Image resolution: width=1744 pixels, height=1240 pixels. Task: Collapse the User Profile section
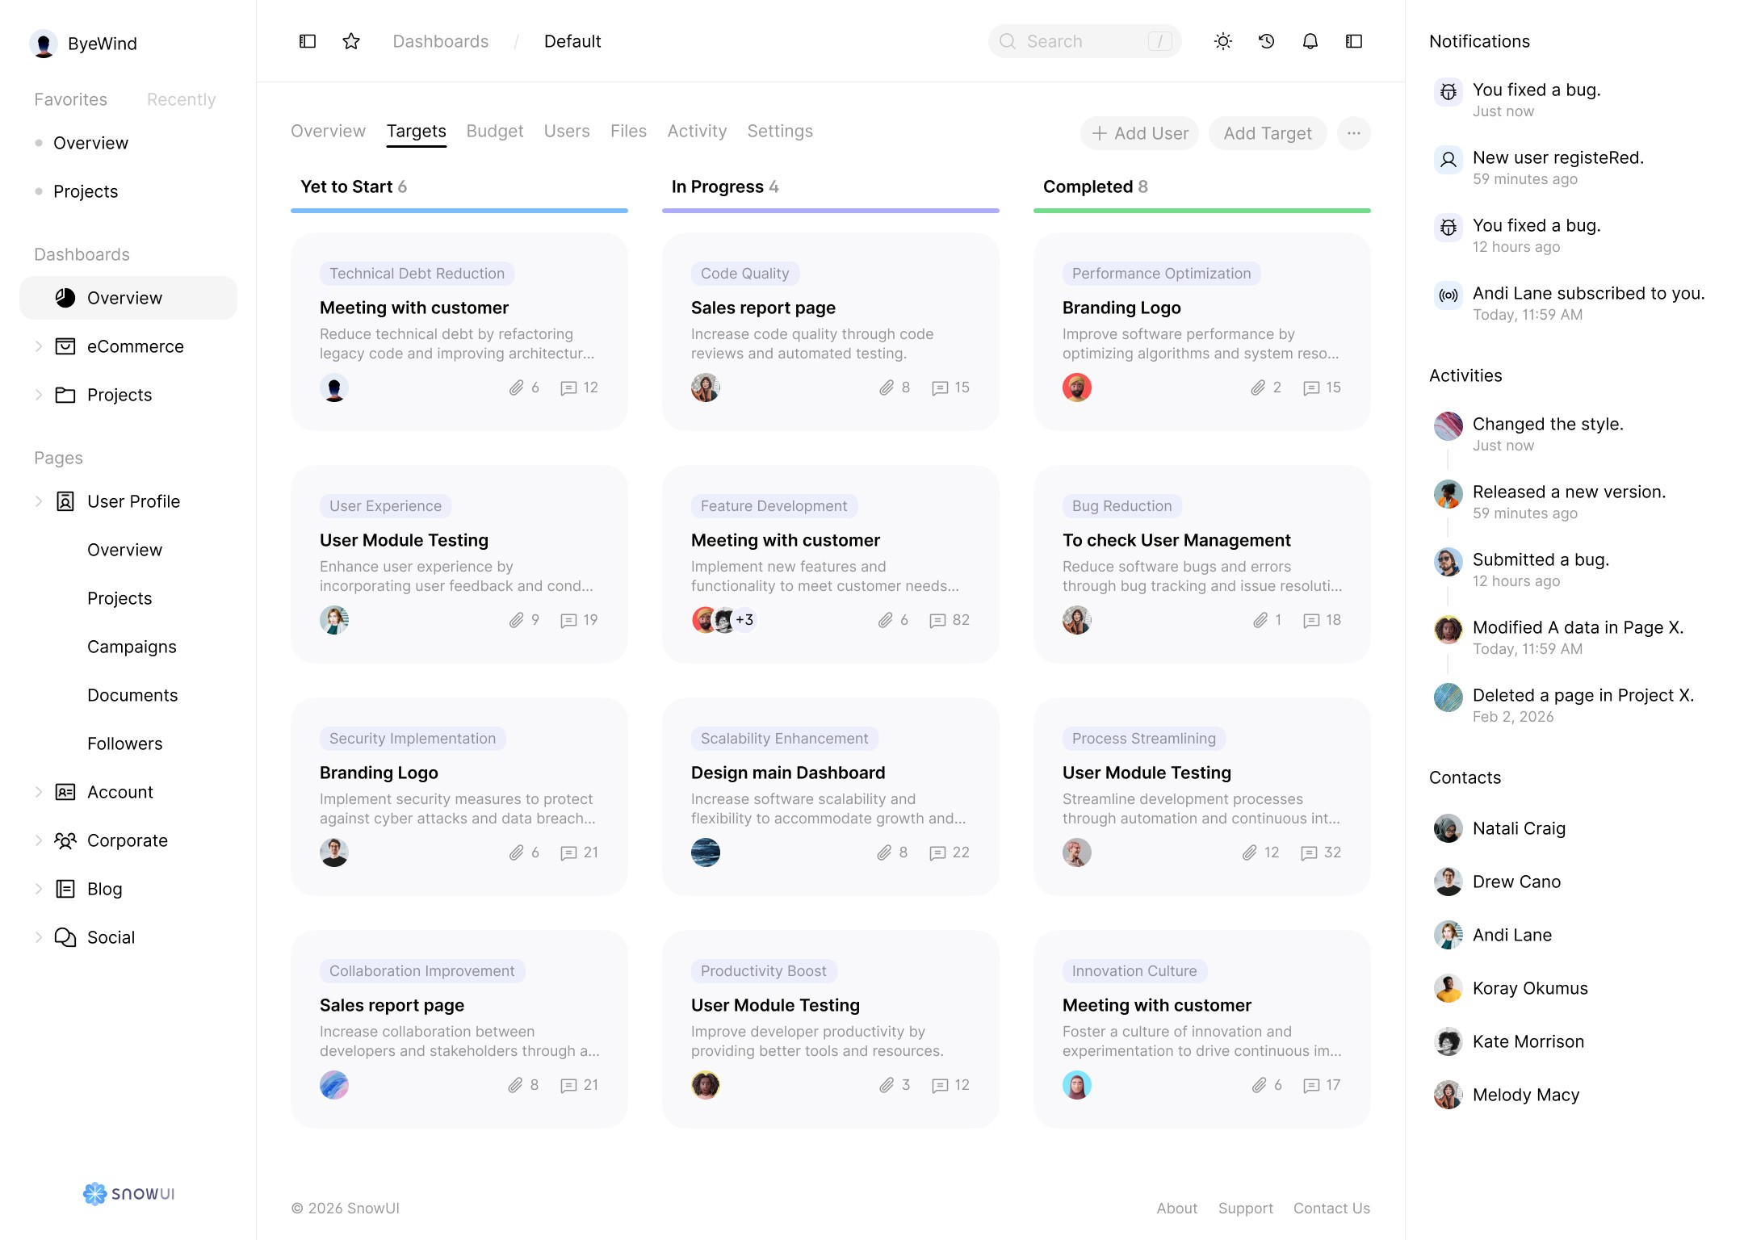(39, 501)
